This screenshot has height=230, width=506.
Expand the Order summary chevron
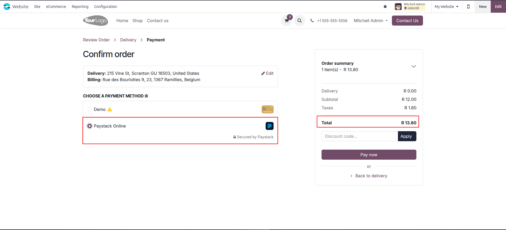coord(414,66)
